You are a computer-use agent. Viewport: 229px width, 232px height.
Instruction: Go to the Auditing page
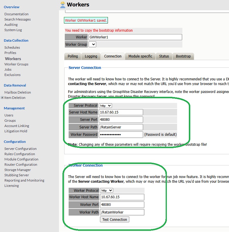(11, 25)
